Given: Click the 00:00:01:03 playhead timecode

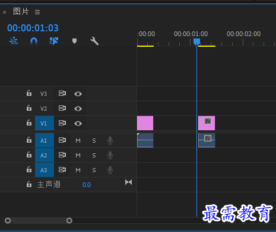Looking at the screenshot, I should click(33, 28).
